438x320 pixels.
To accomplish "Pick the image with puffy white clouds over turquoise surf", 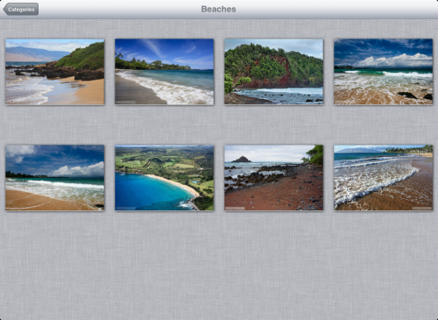I will 384,72.
